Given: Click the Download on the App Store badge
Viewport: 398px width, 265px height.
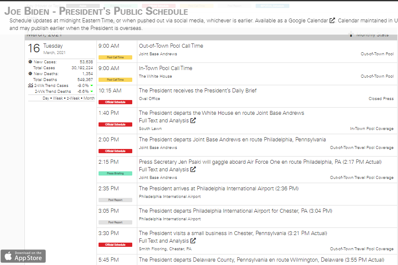Looking at the screenshot, I should click(23, 256).
